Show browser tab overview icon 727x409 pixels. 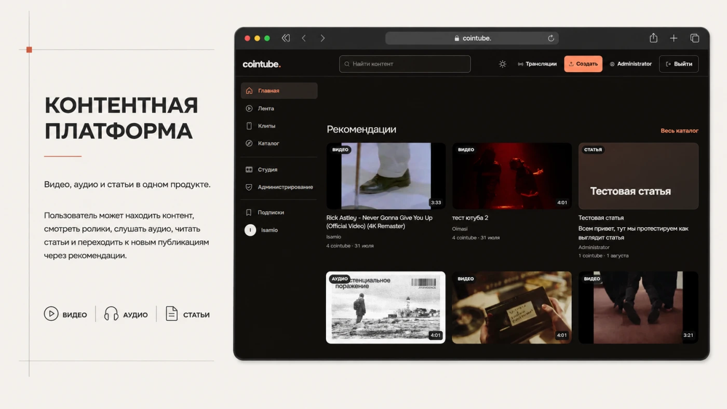[694, 38]
